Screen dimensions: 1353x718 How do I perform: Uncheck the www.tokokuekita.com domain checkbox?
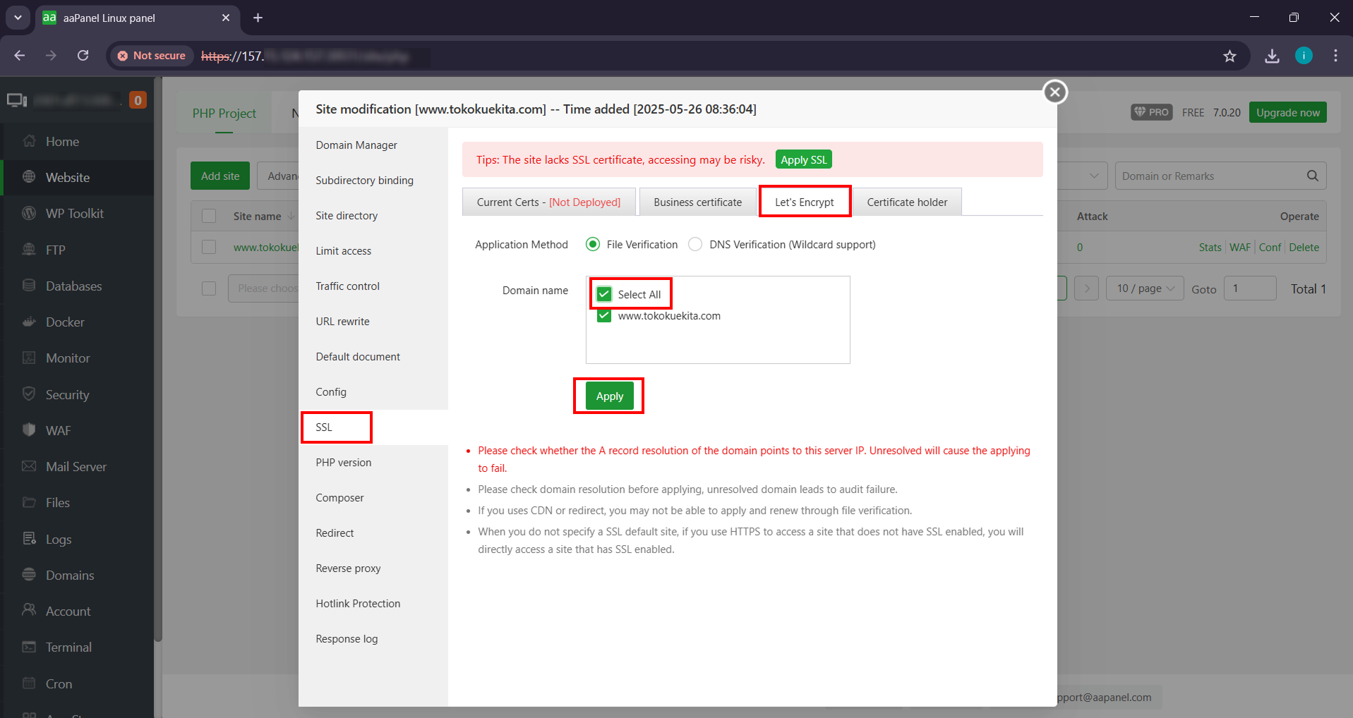point(604,316)
